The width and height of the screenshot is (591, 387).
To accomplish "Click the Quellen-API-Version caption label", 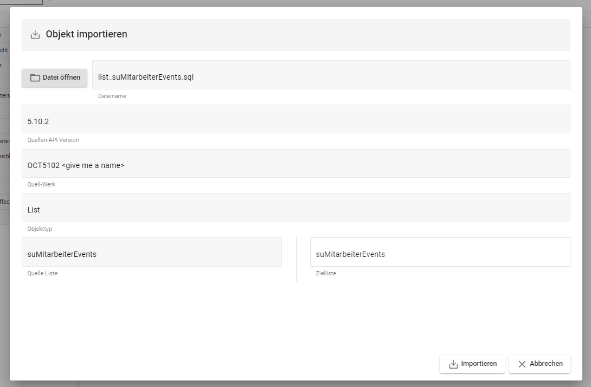I will pos(53,140).
